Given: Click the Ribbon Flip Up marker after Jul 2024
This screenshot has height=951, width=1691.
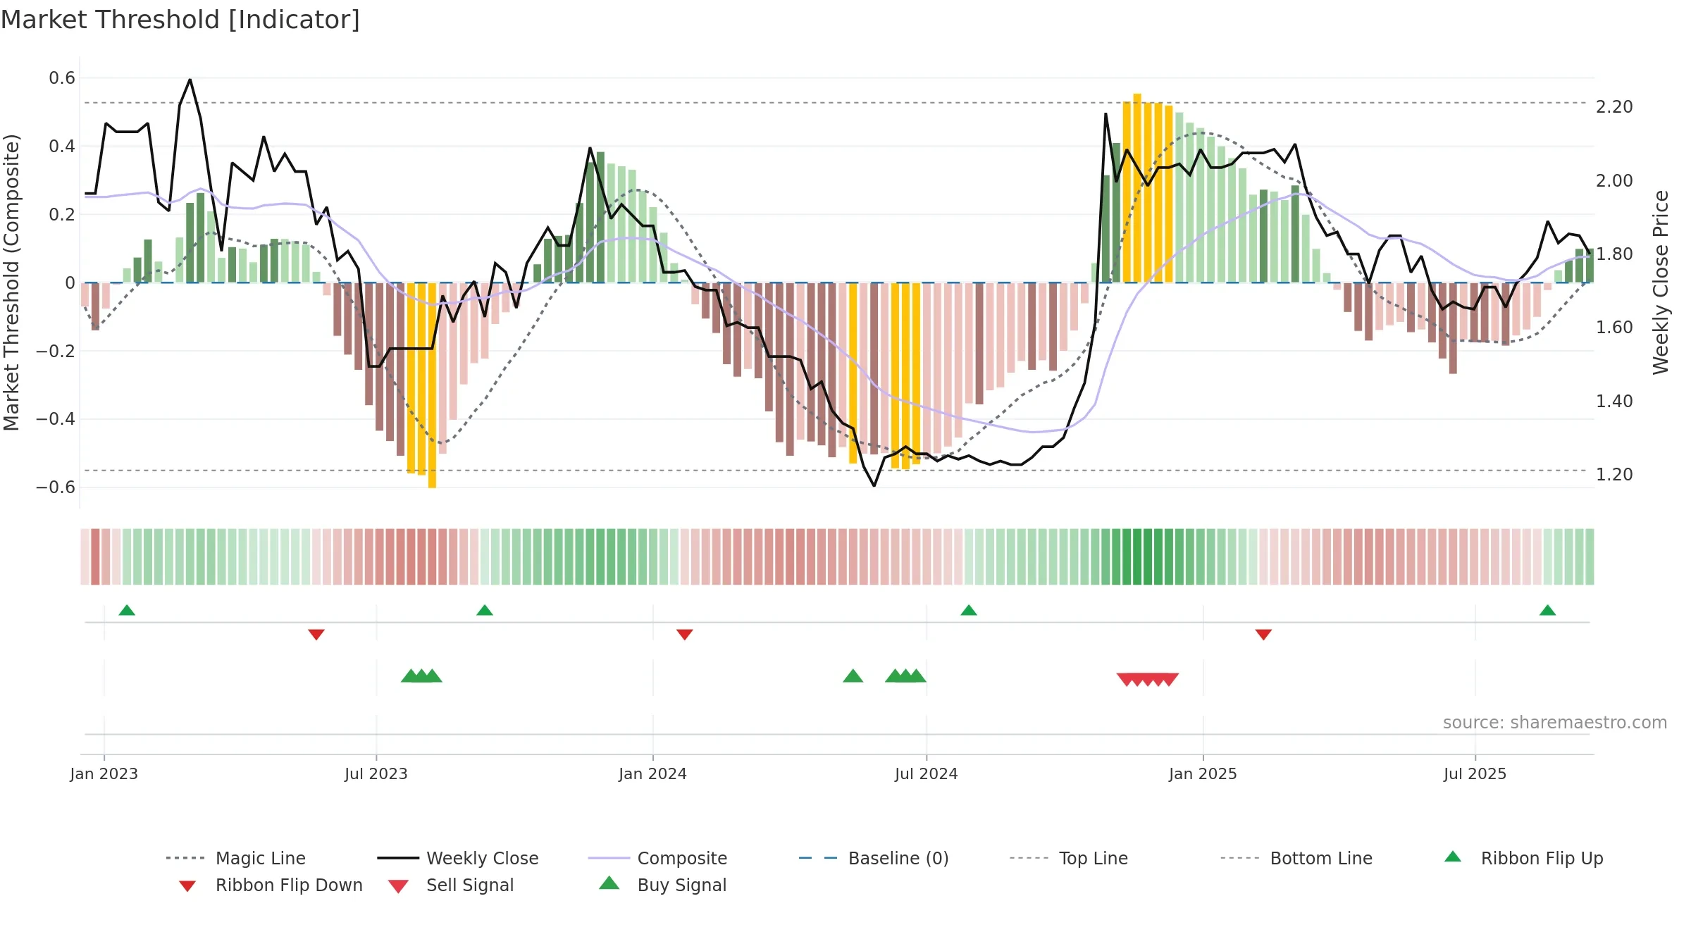Looking at the screenshot, I should pyautogui.click(x=969, y=610).
